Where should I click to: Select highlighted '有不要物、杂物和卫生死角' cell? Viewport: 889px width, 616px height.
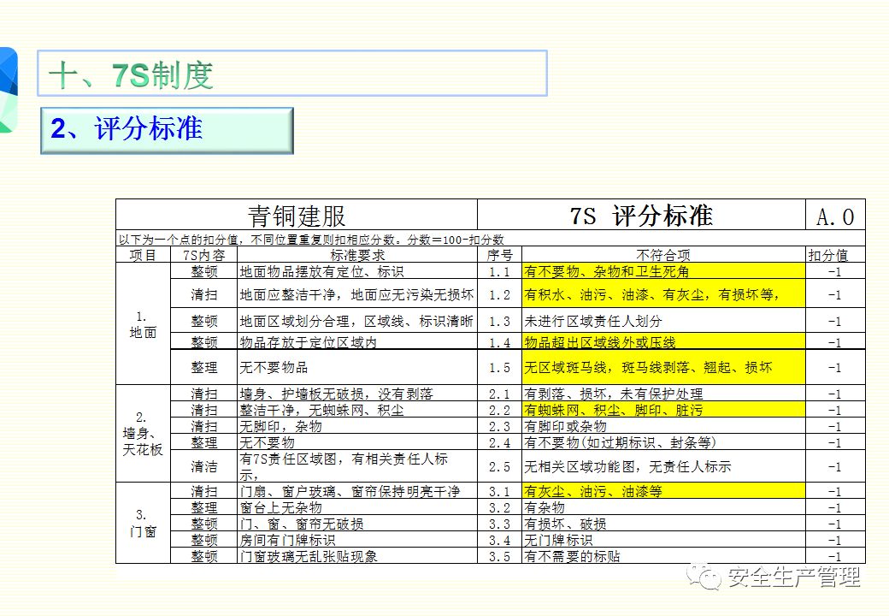point(663,271)
